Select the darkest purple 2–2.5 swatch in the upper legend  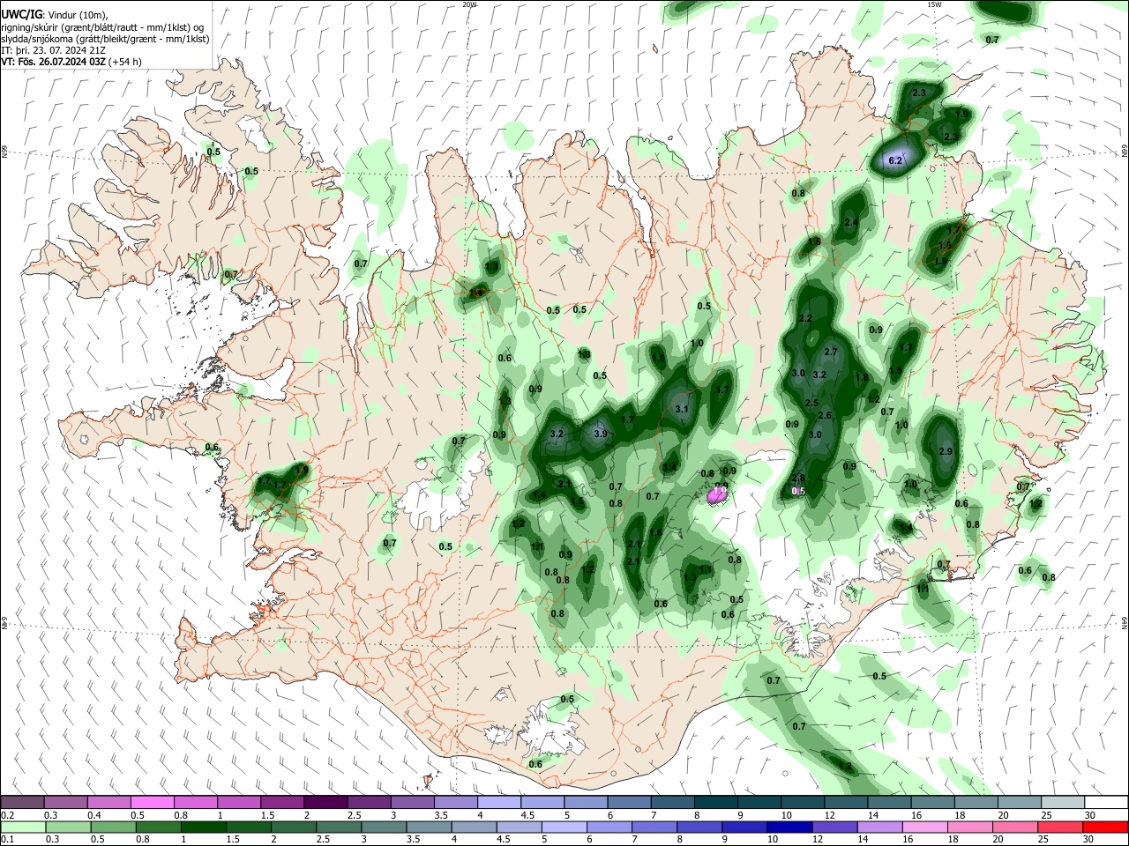pos(325,802)
